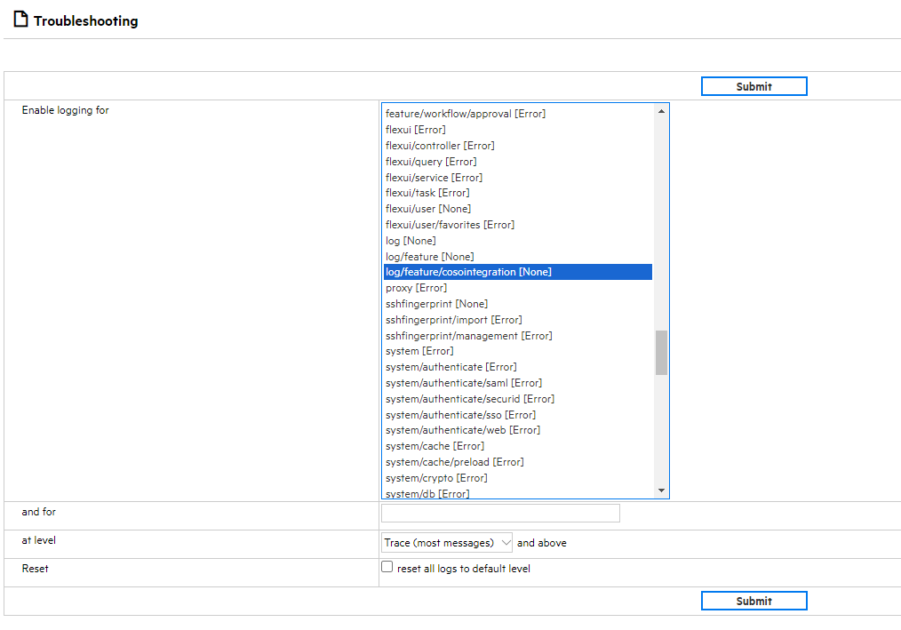Toggle the reset all logs to default checkbox
Image resolution: width=901 pixels, height=630 pixels.
click(387, 566)
